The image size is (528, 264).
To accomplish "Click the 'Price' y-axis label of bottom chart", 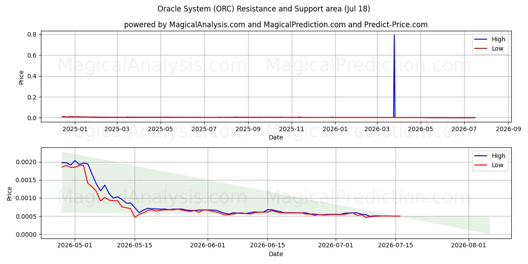I will [x=10, y=193].
